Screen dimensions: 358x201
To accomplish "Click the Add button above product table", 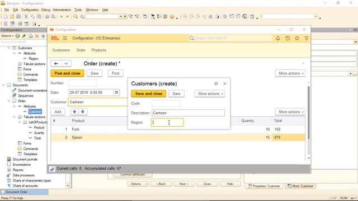I will (x=58, y=112).
